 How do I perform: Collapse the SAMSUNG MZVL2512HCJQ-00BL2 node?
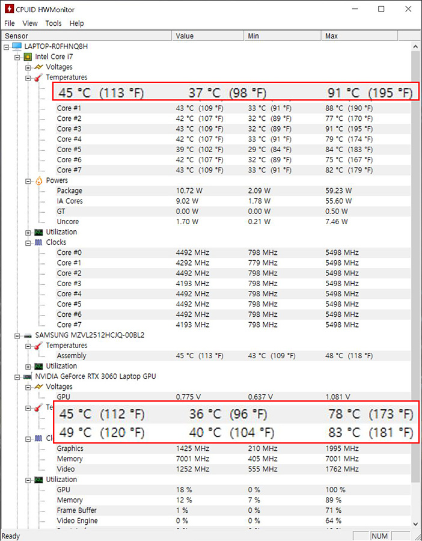[x=17, y=336]
